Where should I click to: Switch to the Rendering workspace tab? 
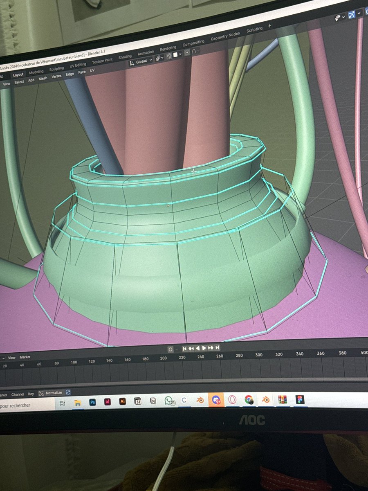coord(168,48)
